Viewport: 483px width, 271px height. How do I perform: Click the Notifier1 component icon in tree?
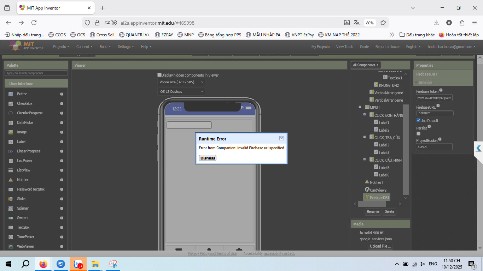pos(367,182)
